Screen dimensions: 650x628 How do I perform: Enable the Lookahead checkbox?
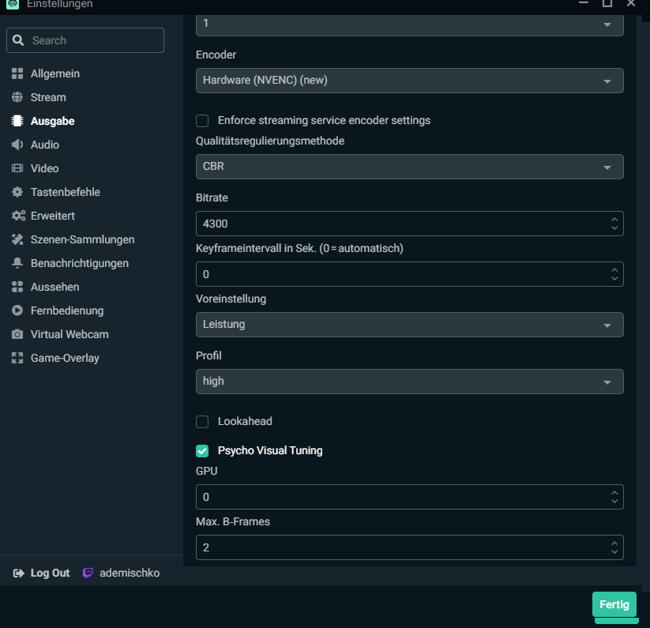(202, 422)
